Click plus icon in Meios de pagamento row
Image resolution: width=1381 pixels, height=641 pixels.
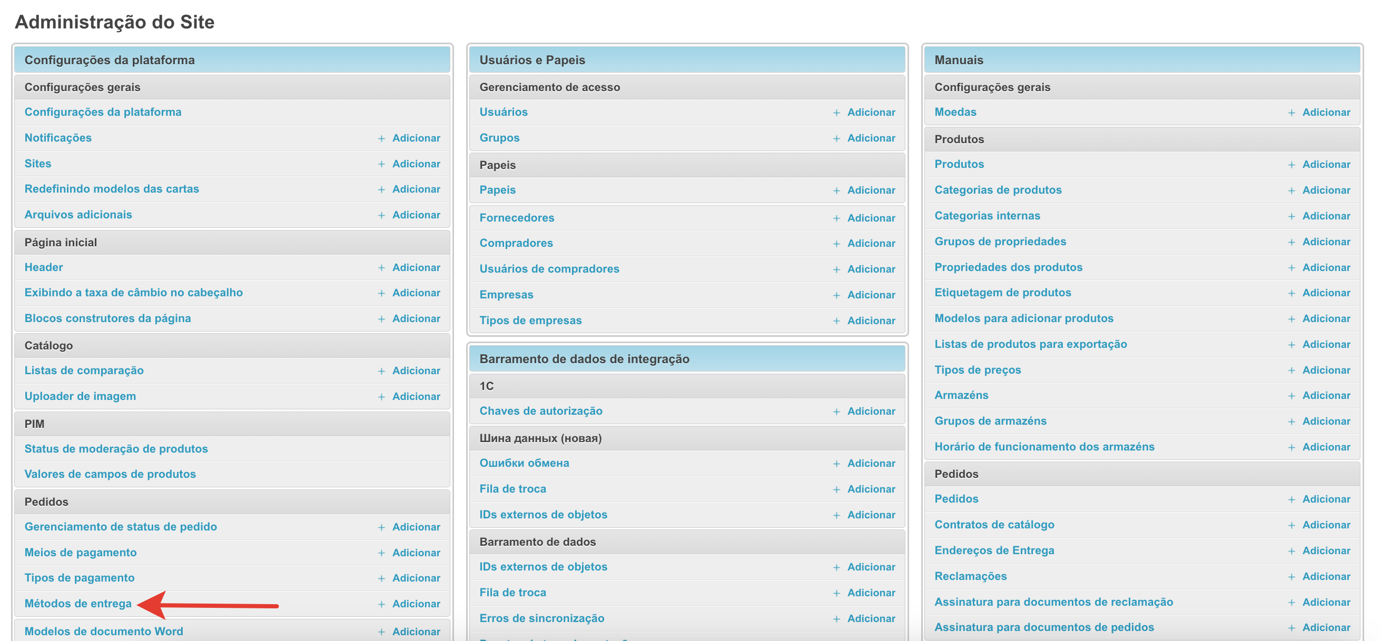point(381,553)
